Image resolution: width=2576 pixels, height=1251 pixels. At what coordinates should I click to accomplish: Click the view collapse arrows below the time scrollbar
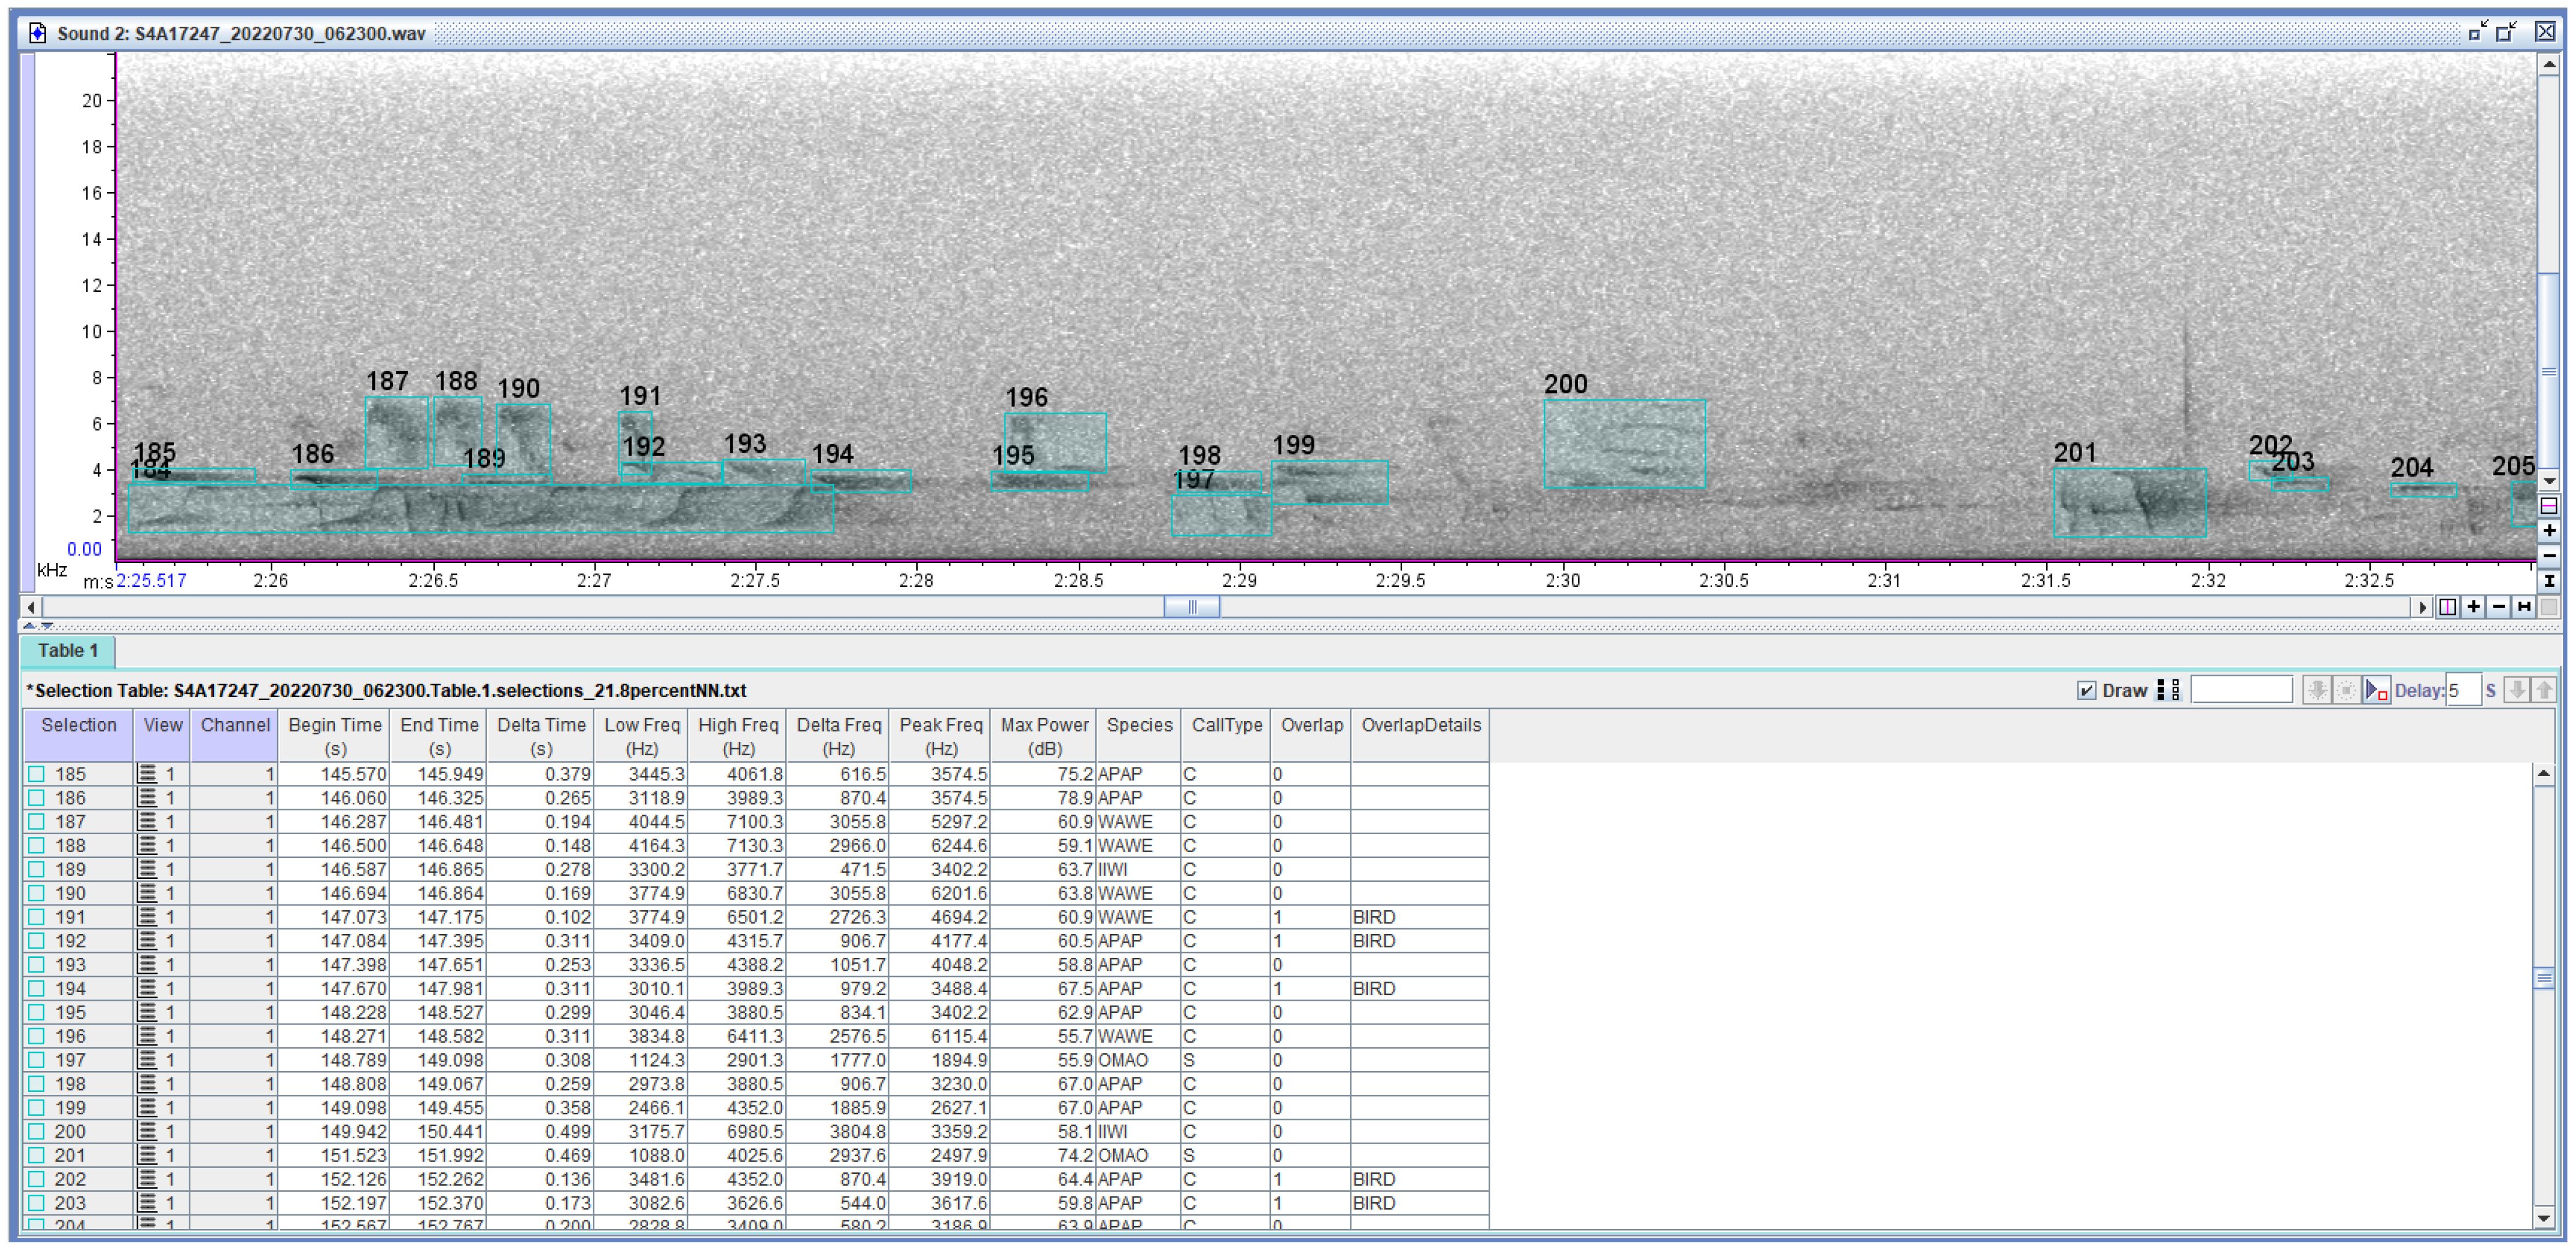coord(38,626)
